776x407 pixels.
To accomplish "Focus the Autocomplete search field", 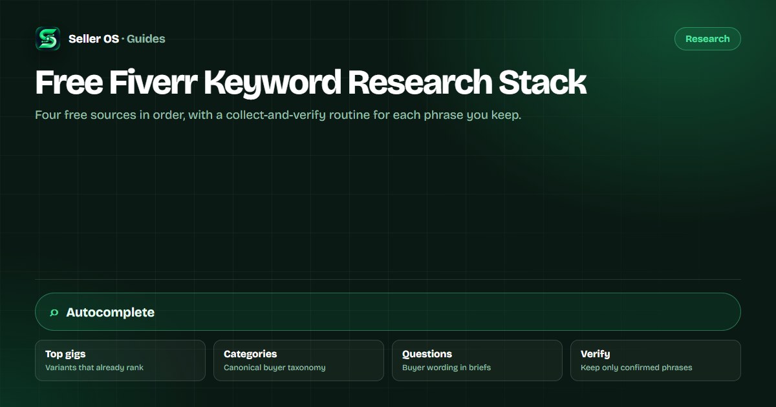I will [388, 312].
